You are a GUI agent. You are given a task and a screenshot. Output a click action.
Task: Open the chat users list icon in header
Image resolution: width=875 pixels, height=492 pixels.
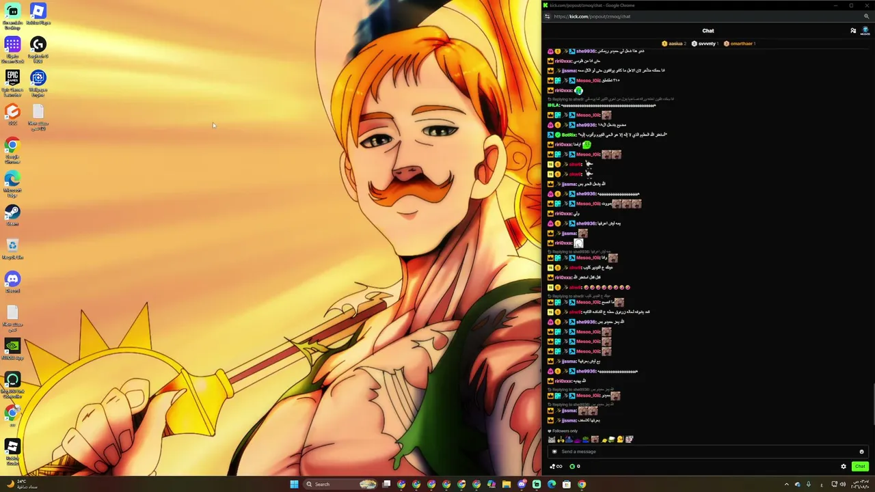[853, 31]
